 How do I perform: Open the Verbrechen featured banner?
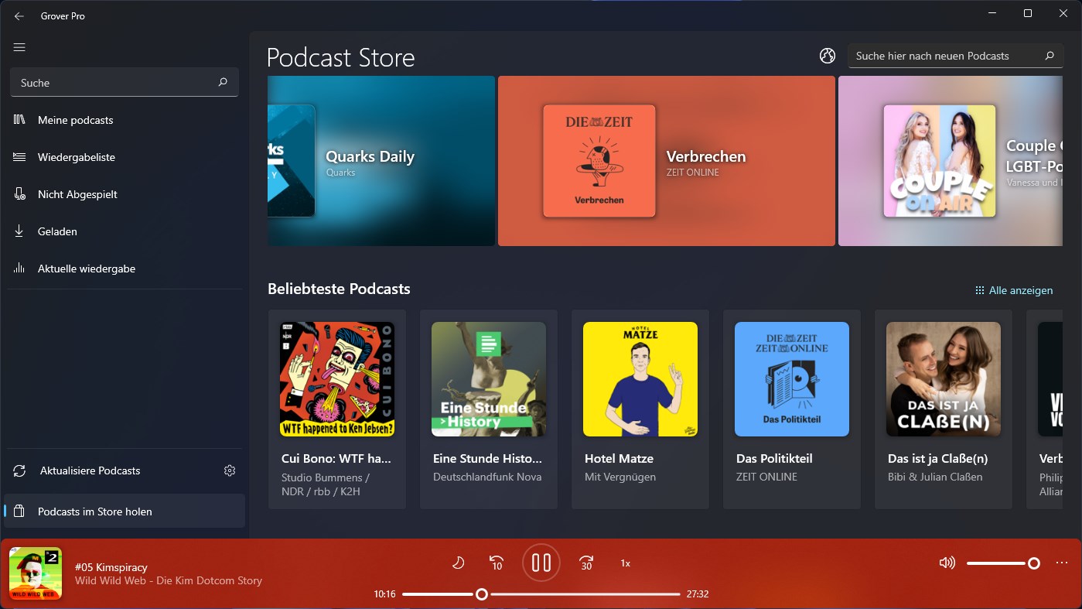667,161
